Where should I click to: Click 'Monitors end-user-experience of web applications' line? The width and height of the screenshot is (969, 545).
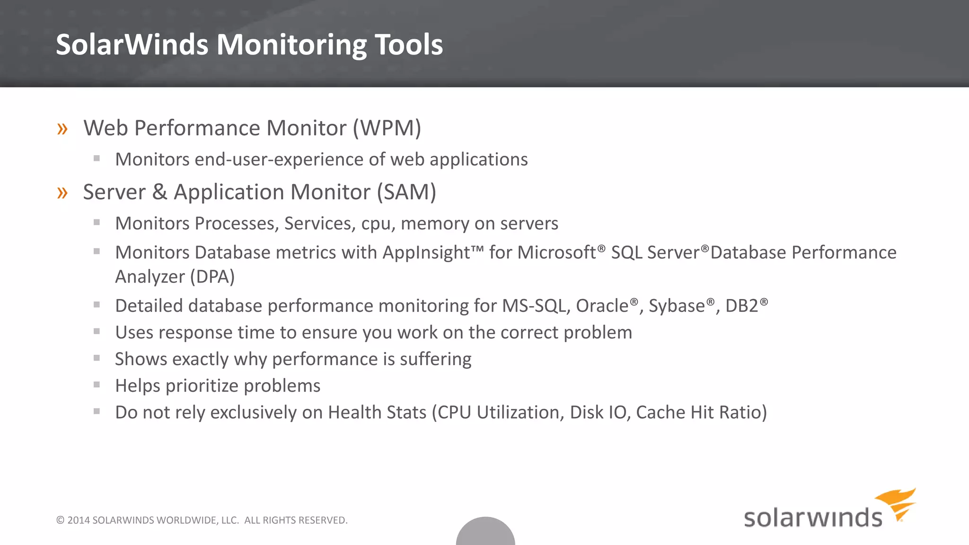[321, 159]
